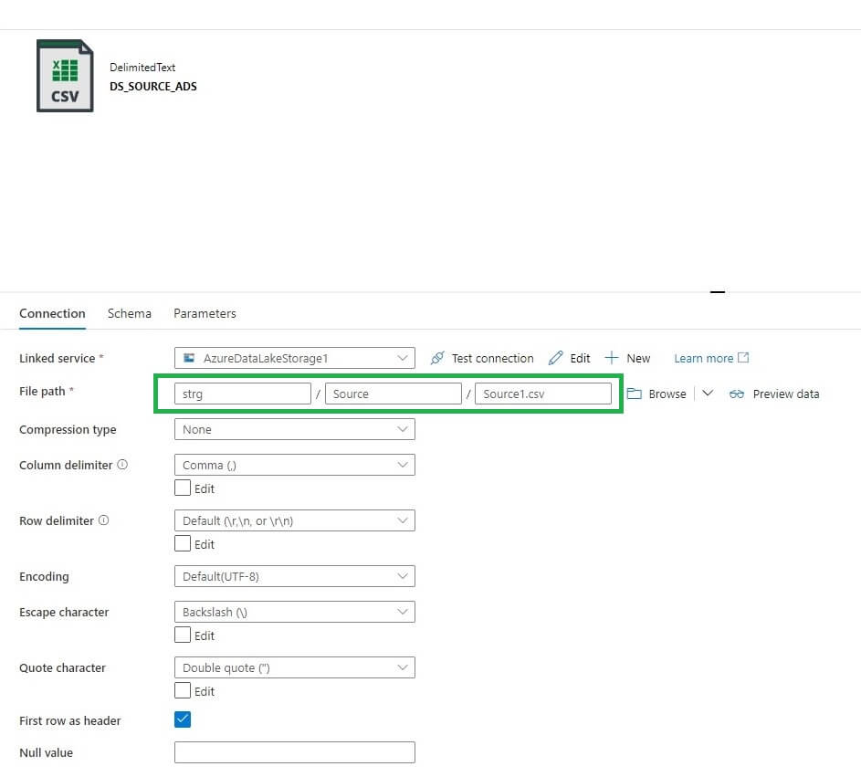The height and width of the screenshot is (777, 861).
Task: Click the Column delimiter info icon
Action: tap(122, 465)
